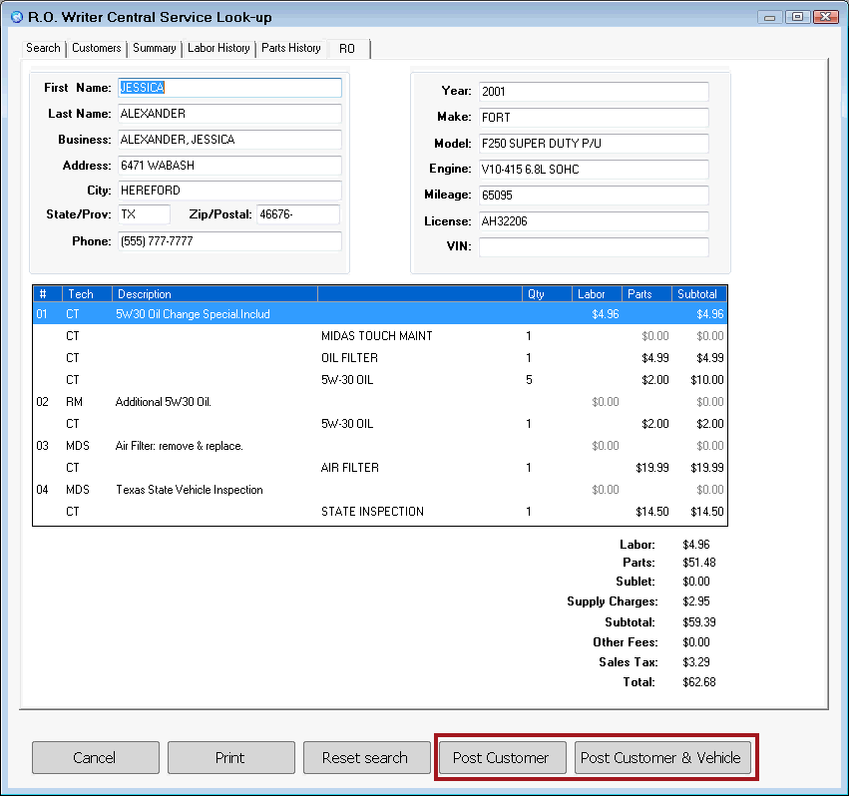849x796 pixels.
Task: Click the Cancel button
Action: pos(95,757)
